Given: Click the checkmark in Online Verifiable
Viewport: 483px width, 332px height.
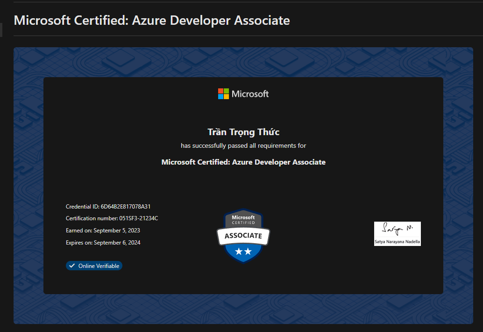Looking at the screenshot, I should tap(72, 266).
